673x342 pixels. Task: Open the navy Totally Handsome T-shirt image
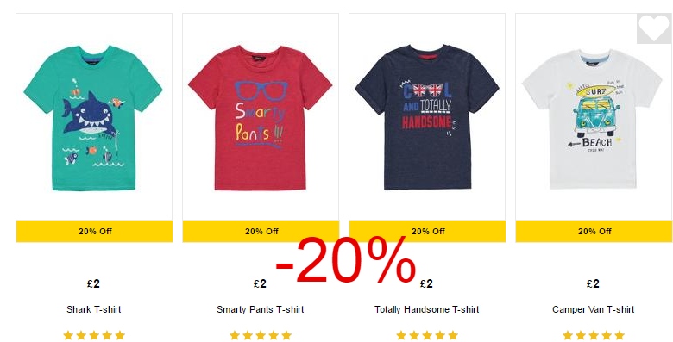point(427,117)
